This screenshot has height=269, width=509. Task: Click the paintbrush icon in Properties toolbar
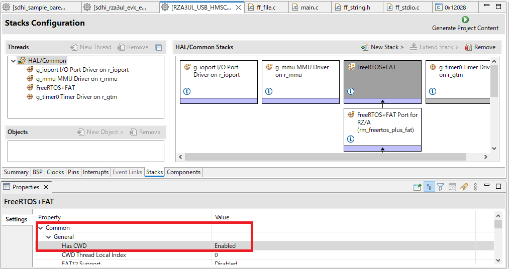[x=464, y=187]
